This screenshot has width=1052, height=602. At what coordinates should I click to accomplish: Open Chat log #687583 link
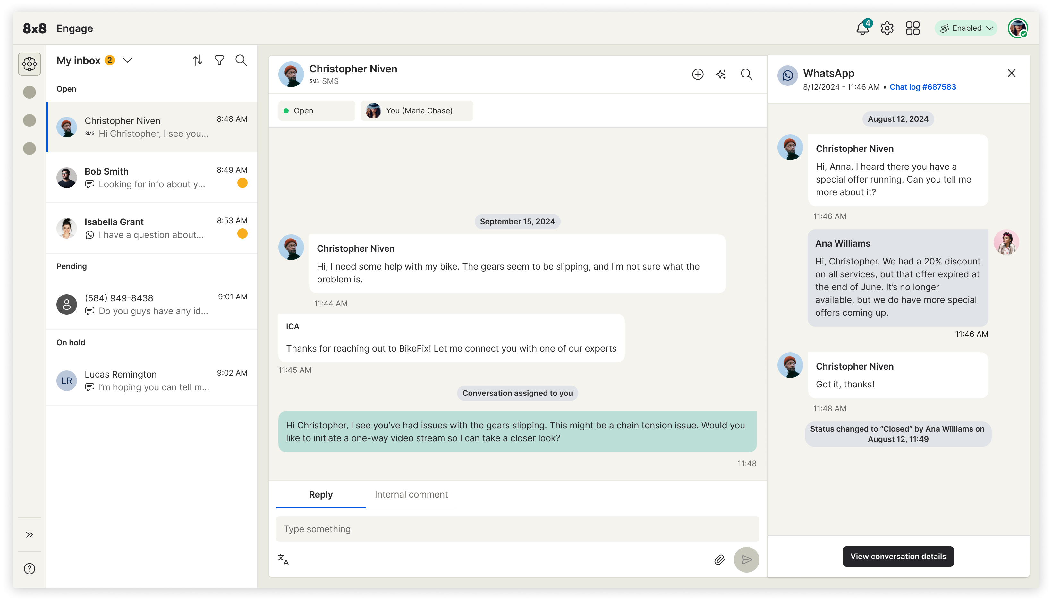pos(922,87)
